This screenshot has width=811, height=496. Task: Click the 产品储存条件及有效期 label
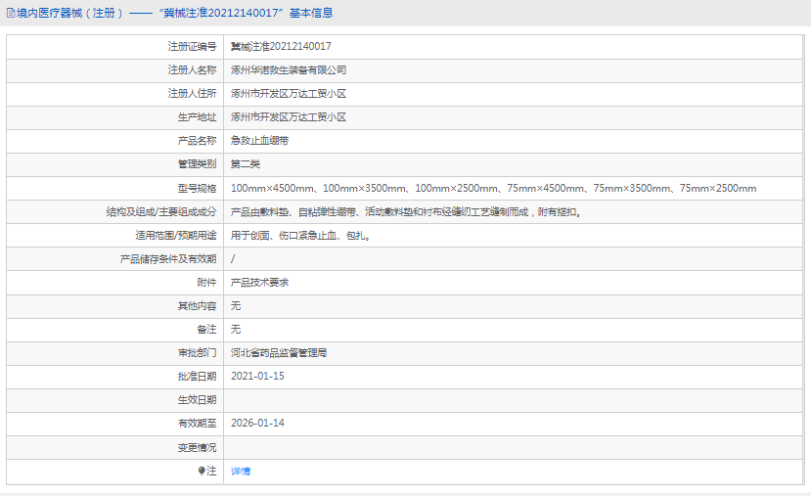(x=168, y=259)
